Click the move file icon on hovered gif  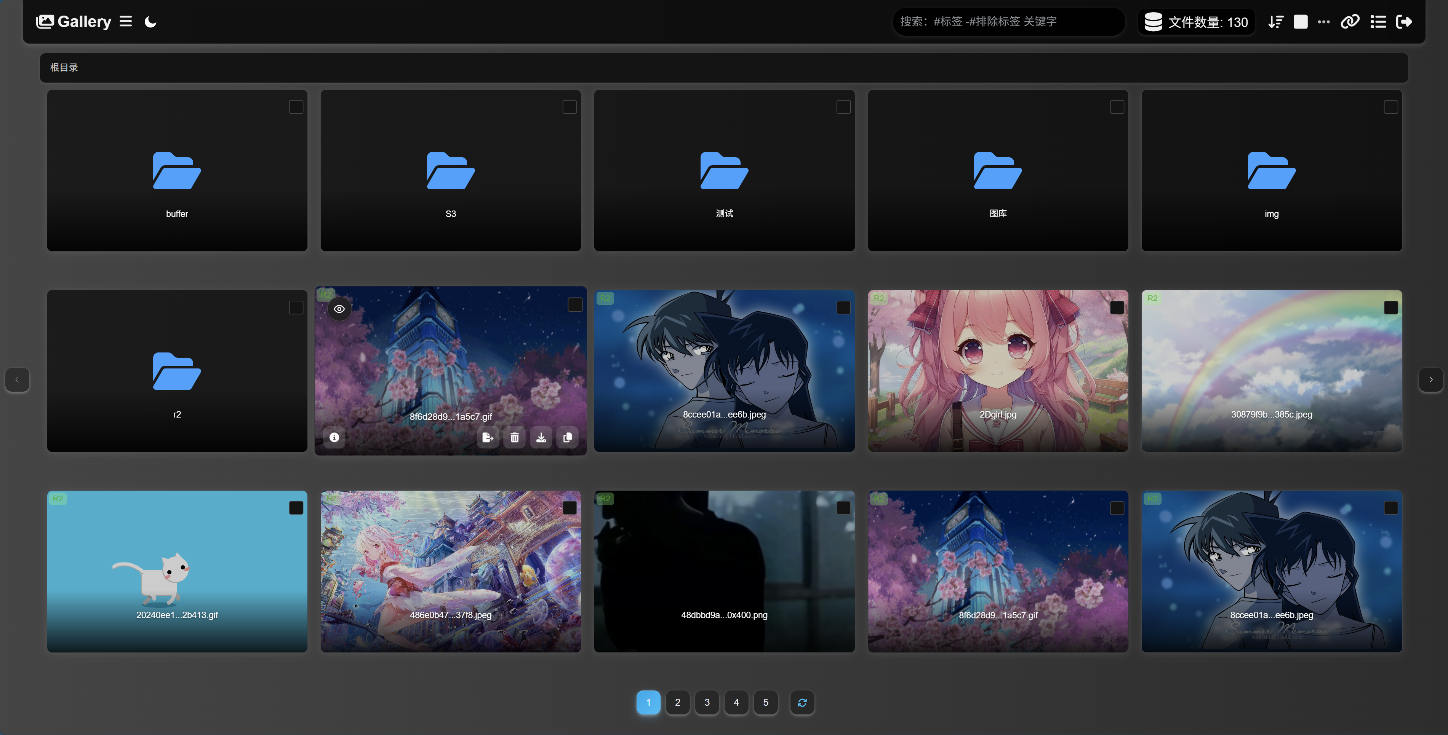[x=487, y=437]
